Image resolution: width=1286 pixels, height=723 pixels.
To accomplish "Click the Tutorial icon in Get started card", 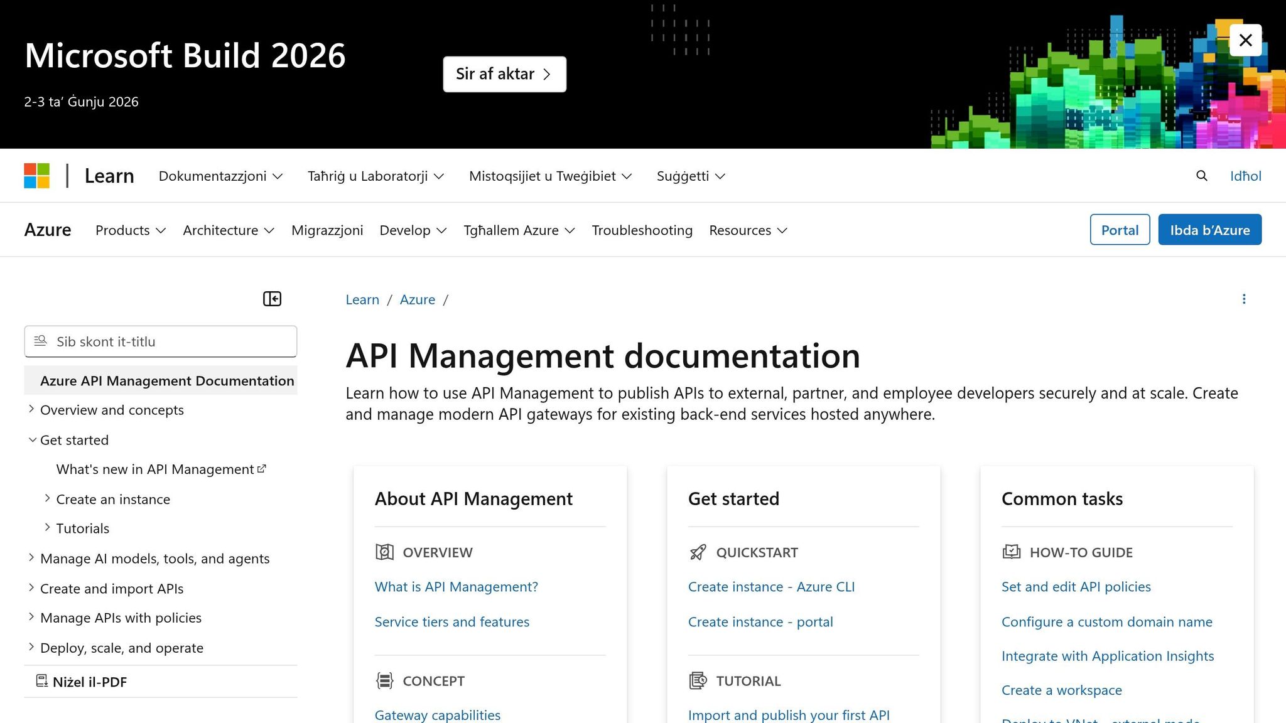I will [697, 680].
